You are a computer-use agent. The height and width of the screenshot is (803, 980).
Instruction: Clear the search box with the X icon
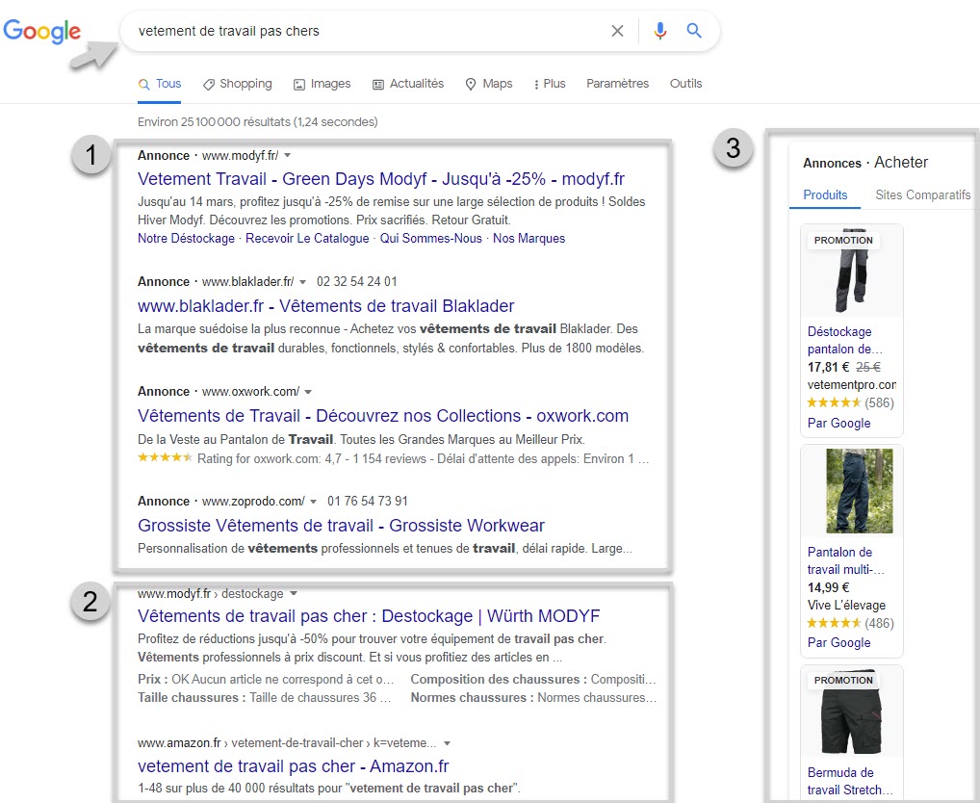click(617, 31)
